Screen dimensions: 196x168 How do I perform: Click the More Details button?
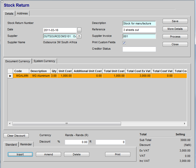point(175,29)
